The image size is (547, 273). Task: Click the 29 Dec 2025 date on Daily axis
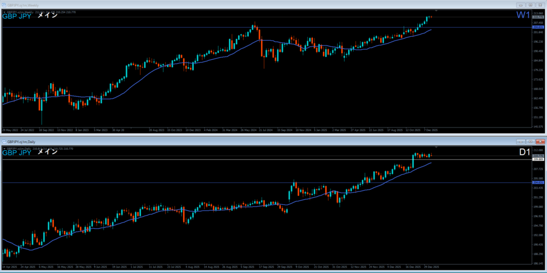[432, 267]
